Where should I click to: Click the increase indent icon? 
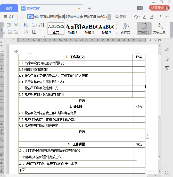coord(9,25)
